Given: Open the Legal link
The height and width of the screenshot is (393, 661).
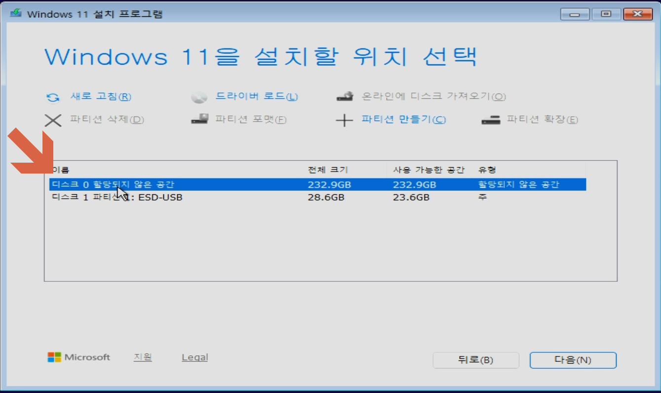Looking at the screenshot, I should [194, 357].
